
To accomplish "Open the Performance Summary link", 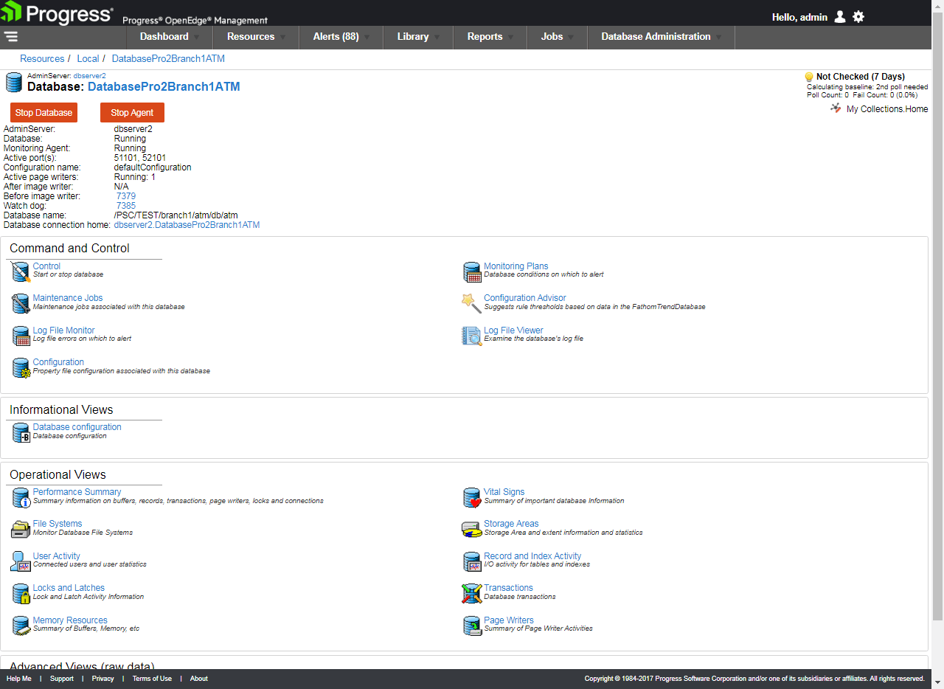I will (x=77, y=492).
